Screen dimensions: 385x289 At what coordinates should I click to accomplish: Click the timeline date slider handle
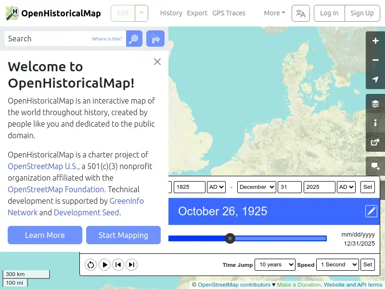[230, 238]
